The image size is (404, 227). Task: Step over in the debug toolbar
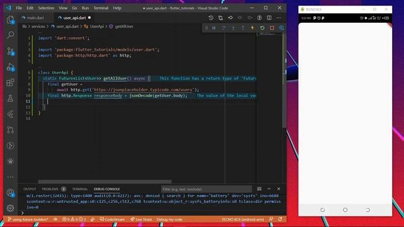click(x=223, y=28)
